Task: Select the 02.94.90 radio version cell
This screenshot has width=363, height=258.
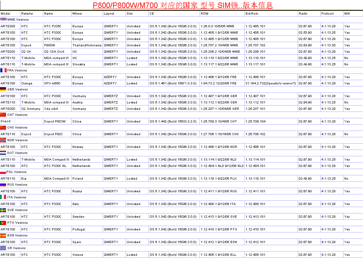Action: click(x=309, y=102)
